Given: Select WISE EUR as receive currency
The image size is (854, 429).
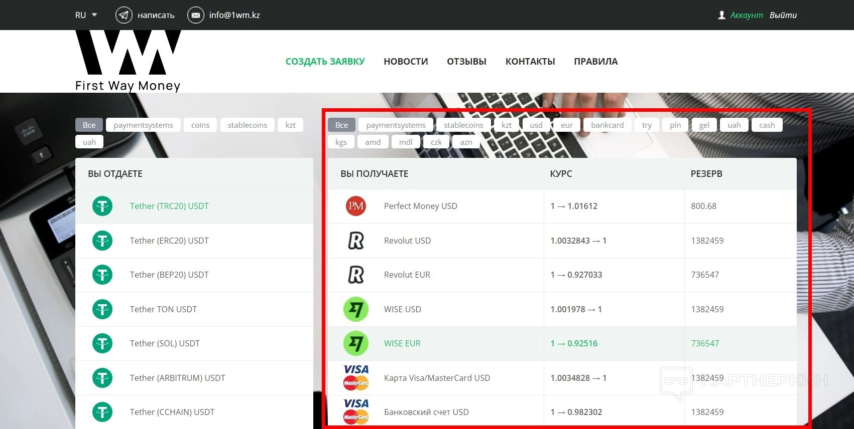Looking at the screenshot, I should [x=562, y=343].
